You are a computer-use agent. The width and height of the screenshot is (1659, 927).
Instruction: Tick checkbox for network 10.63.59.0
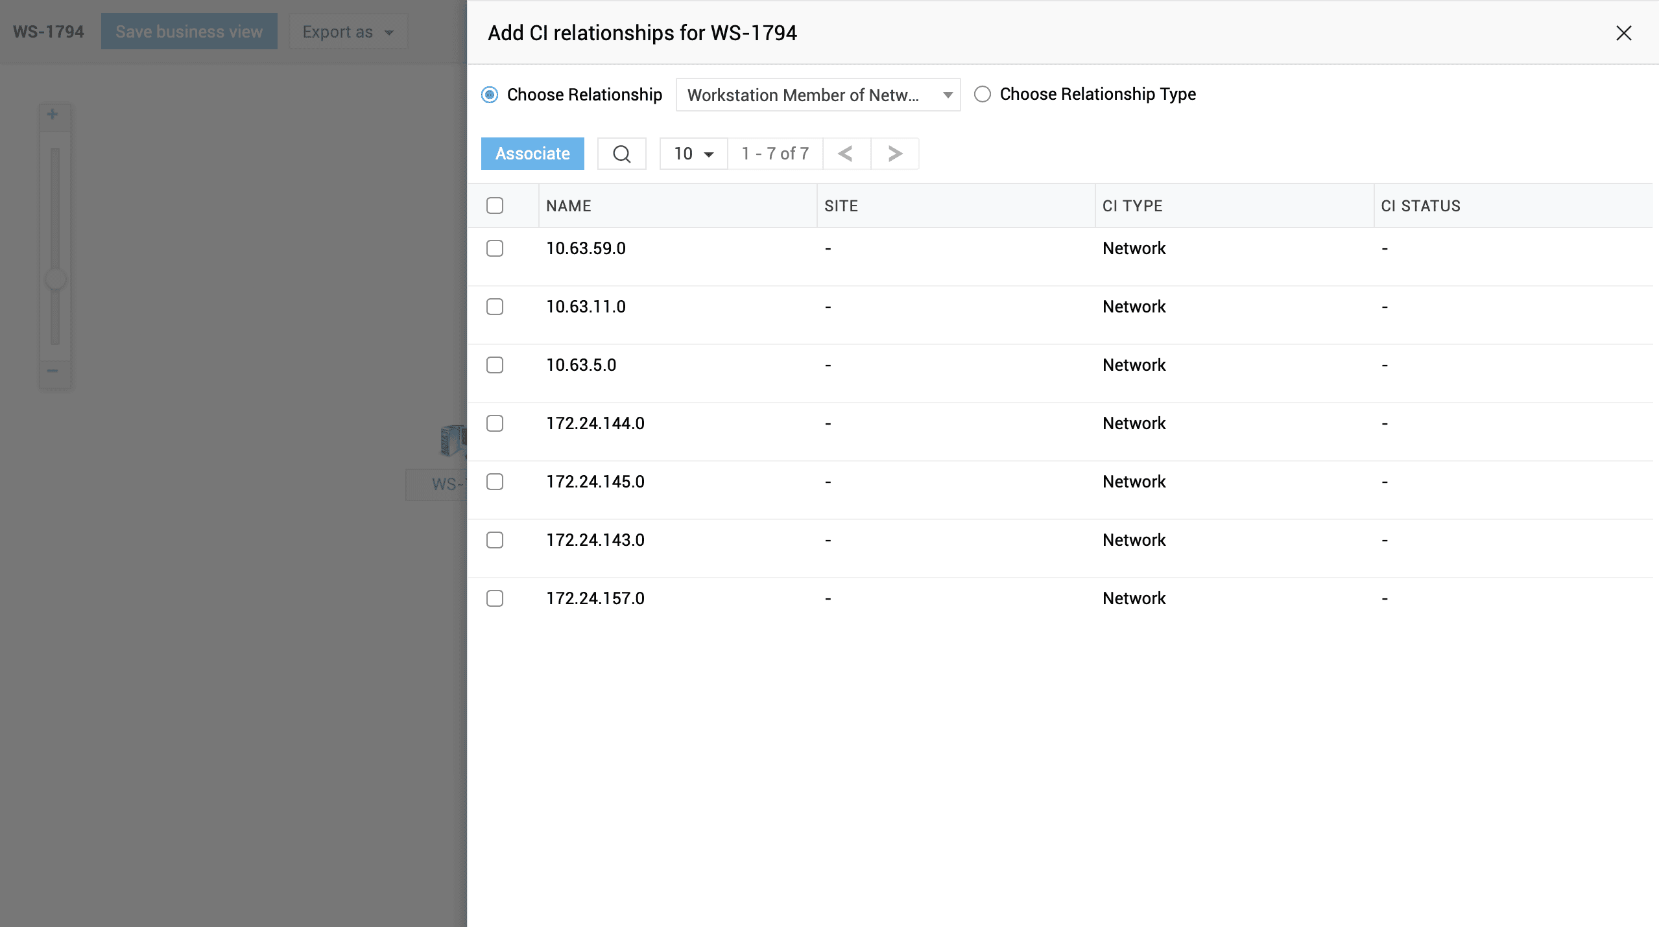[x=495, y=248]
